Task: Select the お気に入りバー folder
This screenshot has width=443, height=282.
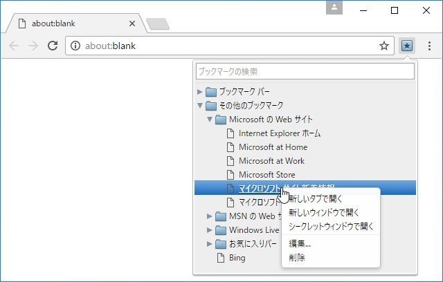Action: (253, 244)
